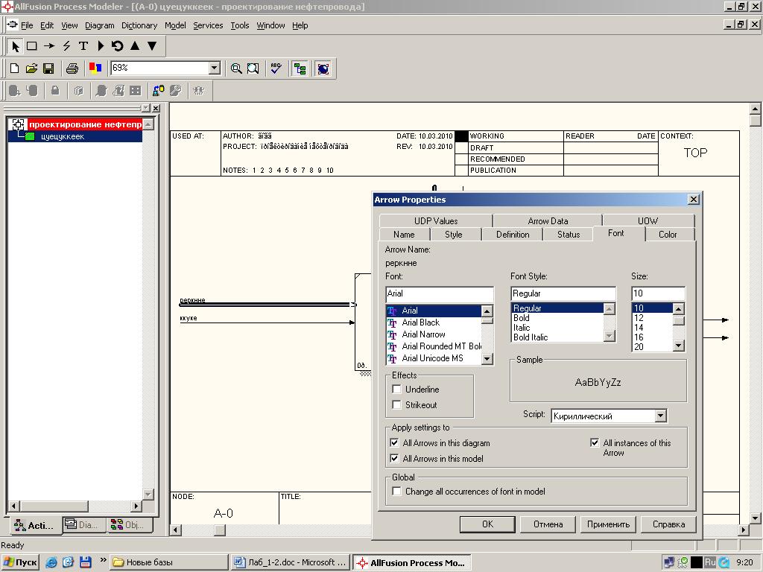Open the UDP Values tab

(435, 220)
